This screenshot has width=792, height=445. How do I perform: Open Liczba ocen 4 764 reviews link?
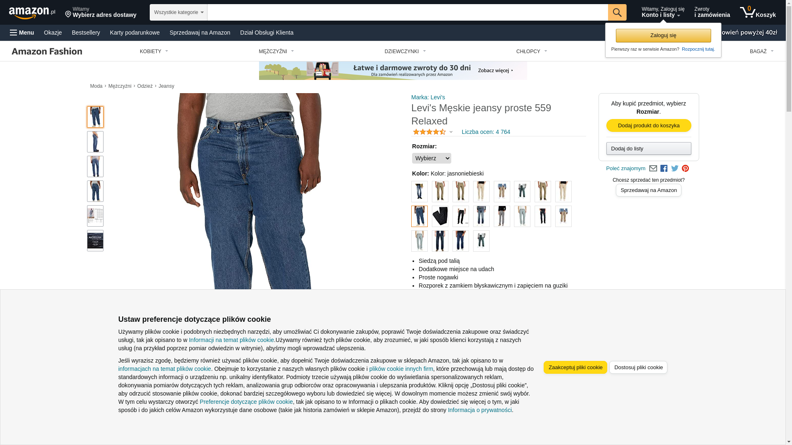(486, 132)
